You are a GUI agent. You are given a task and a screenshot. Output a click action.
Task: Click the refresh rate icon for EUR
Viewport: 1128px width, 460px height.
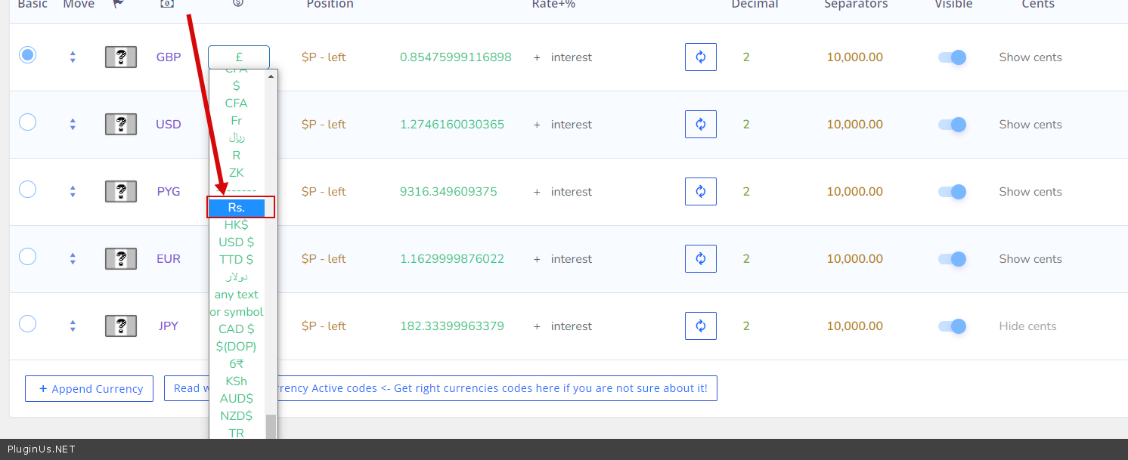[x=700, y=259]
